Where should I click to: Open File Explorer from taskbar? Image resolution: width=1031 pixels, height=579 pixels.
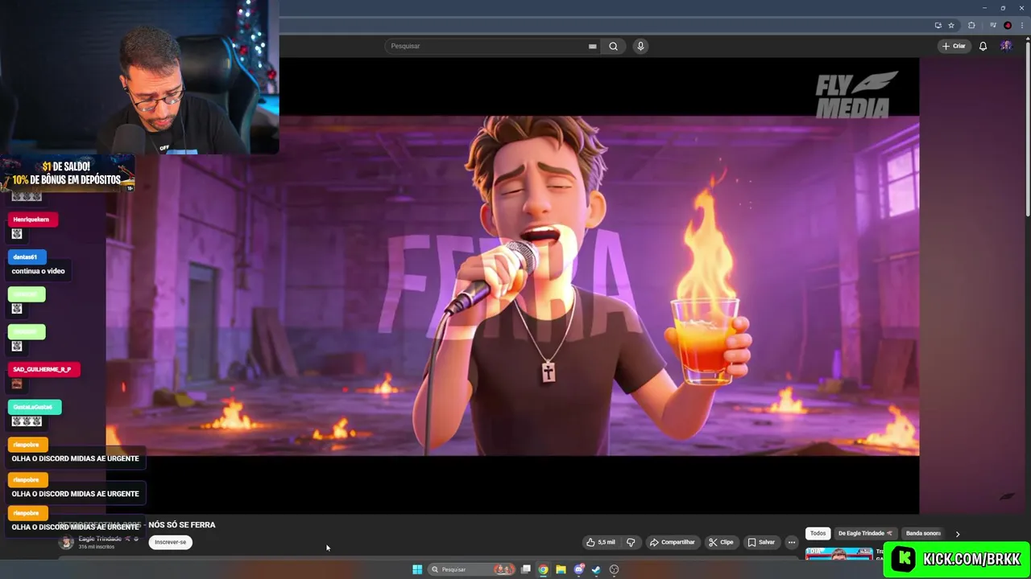561,569
